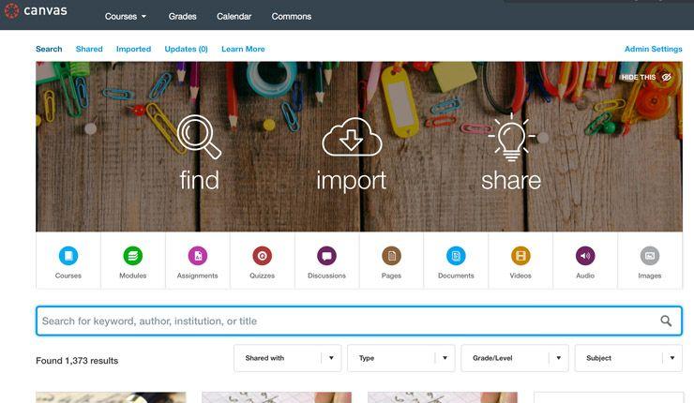The image size is (694, 403).
Task: Click the Canvas logo
Action: (36, 10)
